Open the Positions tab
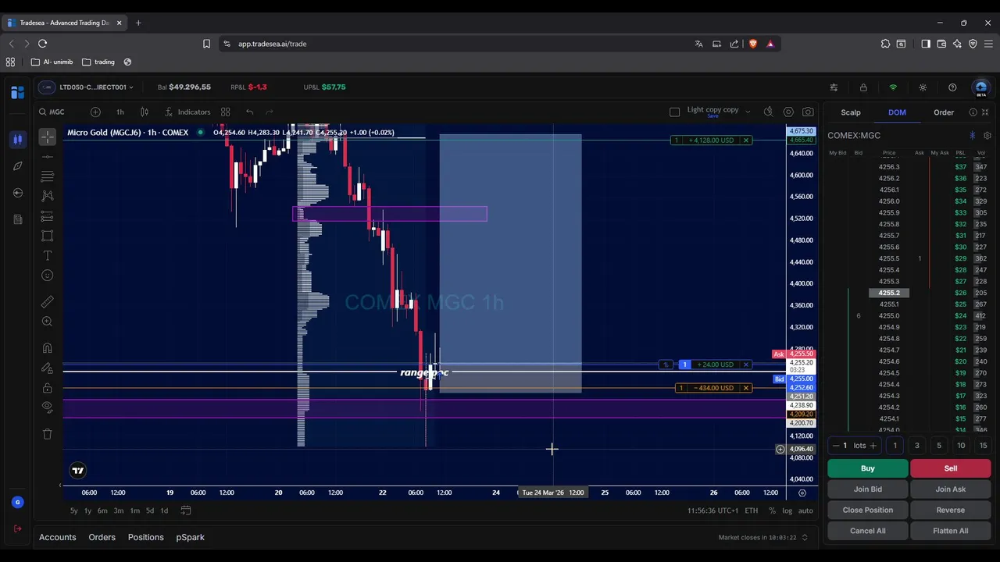Screen dimensions: 1000x562 (146, 537)
